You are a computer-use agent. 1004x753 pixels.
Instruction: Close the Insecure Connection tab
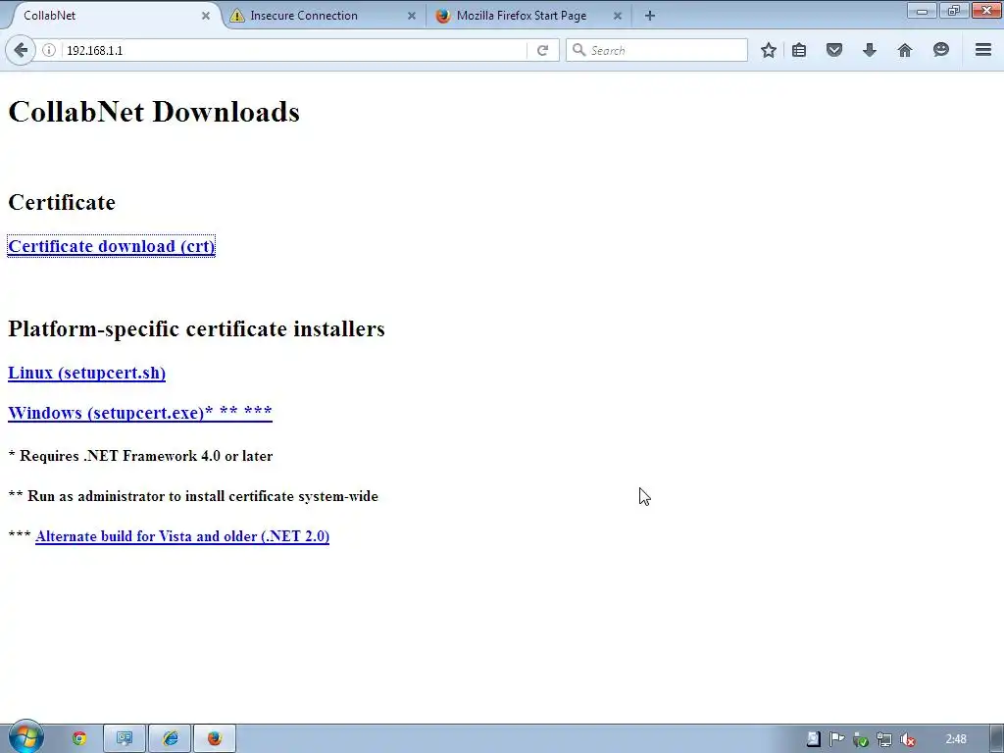pyautogui.click(x=412, y=16)
